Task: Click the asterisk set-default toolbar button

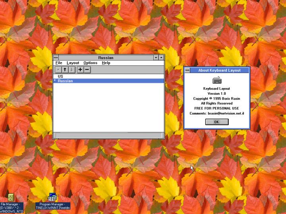Action: tap(58, 70)
